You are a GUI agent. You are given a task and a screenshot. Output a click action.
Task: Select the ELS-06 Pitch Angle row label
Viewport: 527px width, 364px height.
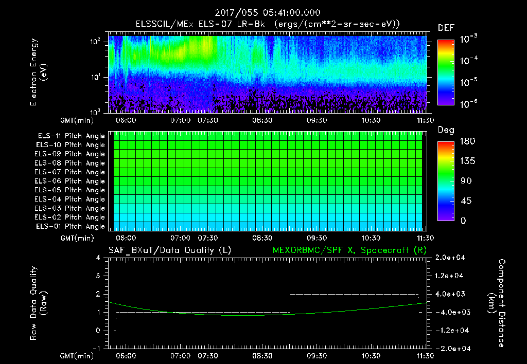point(70,181)
